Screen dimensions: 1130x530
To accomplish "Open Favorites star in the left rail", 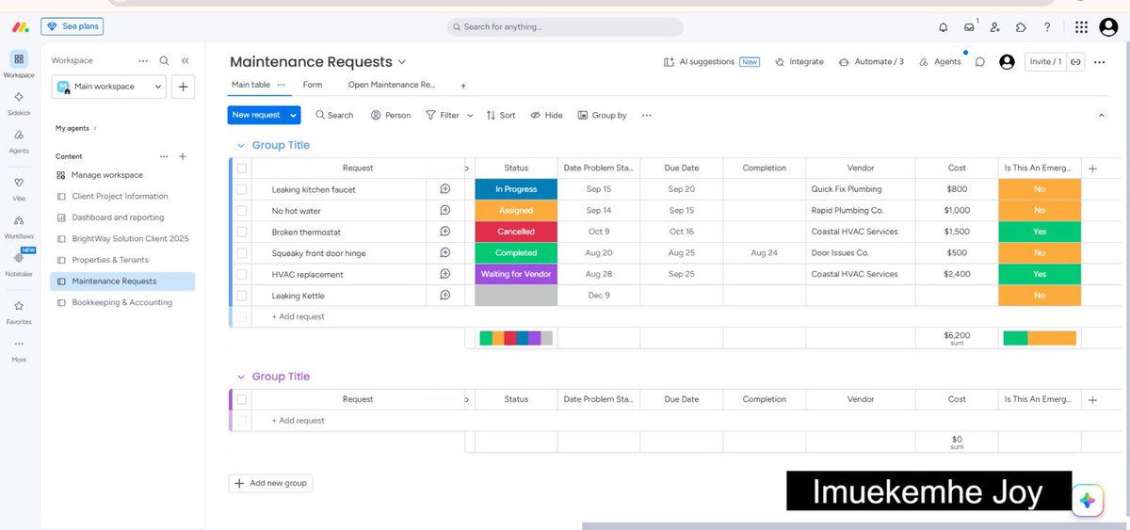I will (x=19, y=311).
